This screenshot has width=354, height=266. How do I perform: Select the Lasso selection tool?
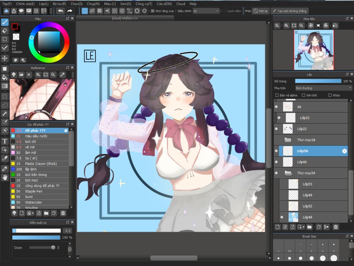click(x=5, y=105)
